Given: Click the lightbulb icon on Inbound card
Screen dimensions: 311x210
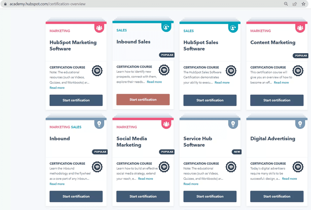Looking at the screenshot, I should (x=99, y=124).
